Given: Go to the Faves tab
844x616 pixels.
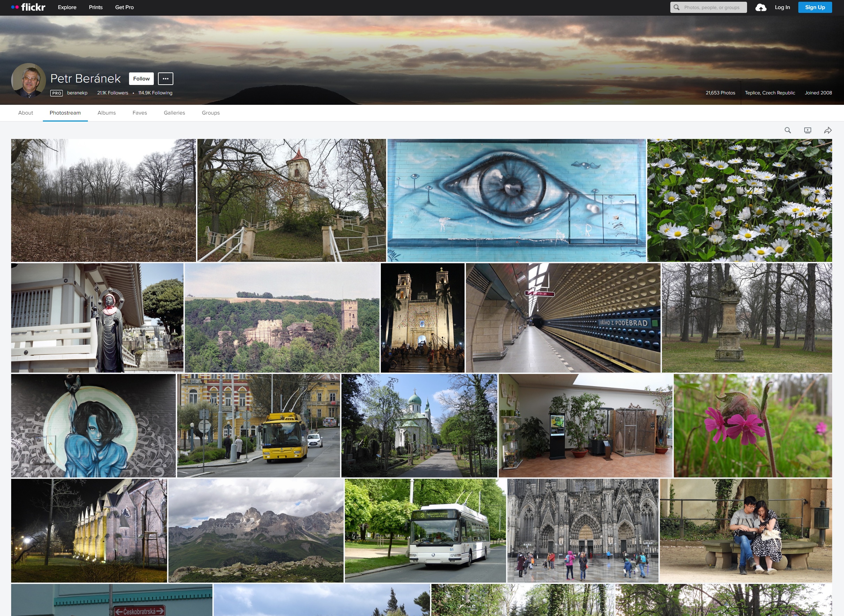Looking at the screenshot, I should pyautogui.click(x=140, y=112).
